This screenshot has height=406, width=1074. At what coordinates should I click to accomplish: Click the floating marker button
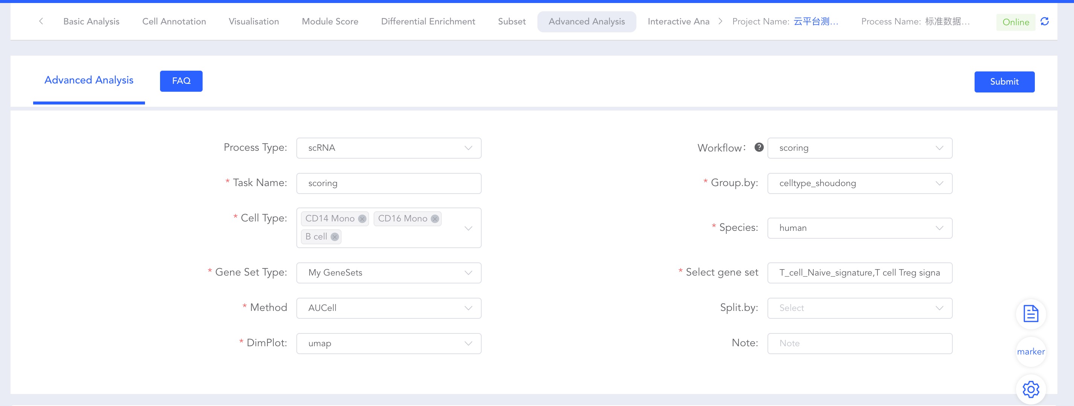[x=1031, y=351]
